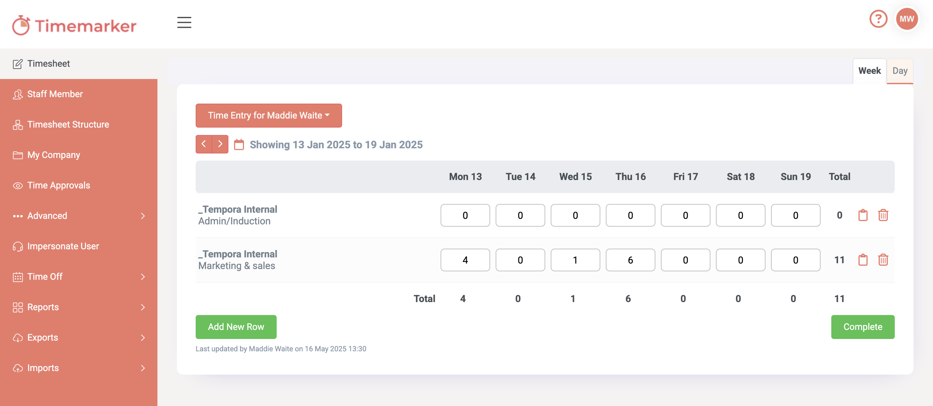Click the Exports cloud download icon
This screenshot has height=406, width=933.
point(18,338)
